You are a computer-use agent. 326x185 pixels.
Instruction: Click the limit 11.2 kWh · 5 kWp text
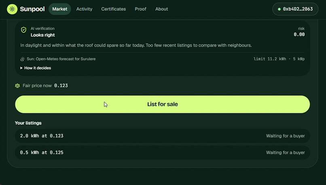tap(279, 59)
